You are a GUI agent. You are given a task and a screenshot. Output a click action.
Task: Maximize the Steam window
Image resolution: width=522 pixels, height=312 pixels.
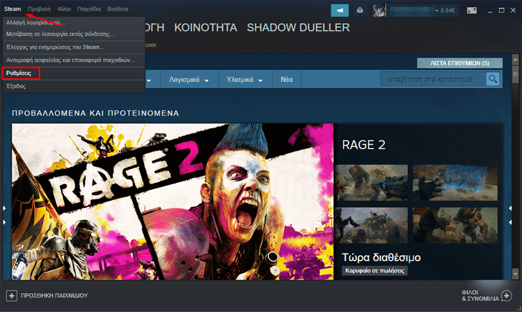501,10
